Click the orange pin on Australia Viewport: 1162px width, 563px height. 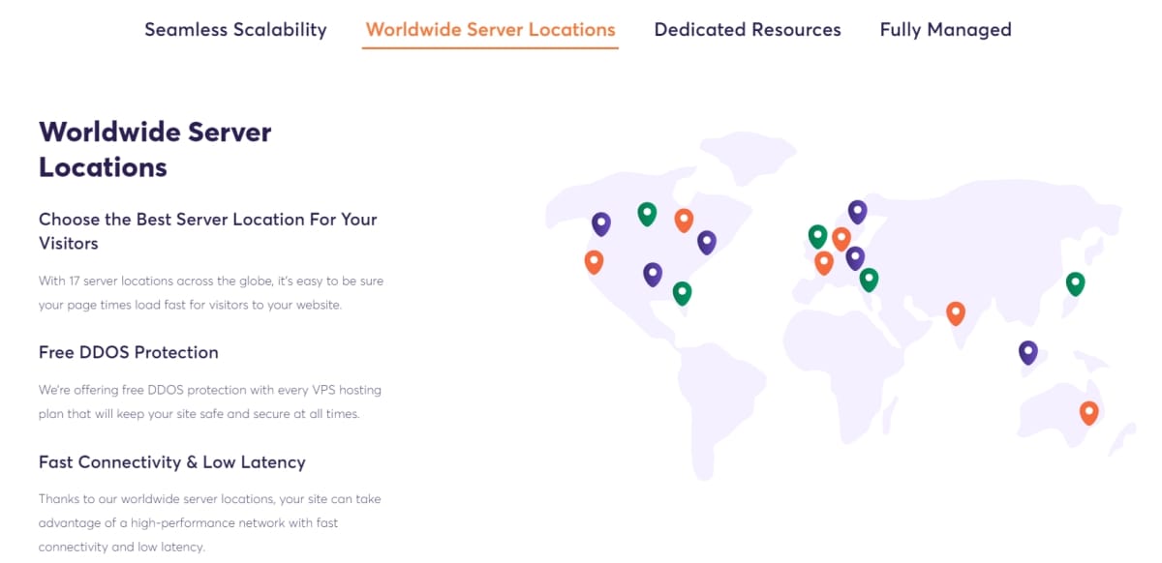pos(1088,413)
